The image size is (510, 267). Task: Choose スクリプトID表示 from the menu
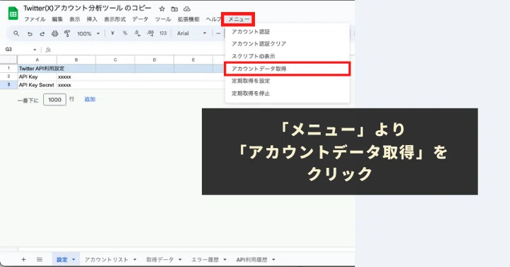click(x=287, y=56)
